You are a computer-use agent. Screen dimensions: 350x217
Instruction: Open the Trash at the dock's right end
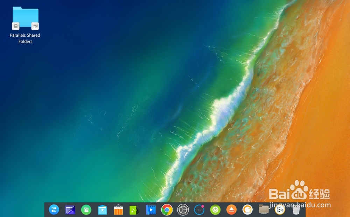[x=295, y=210]
